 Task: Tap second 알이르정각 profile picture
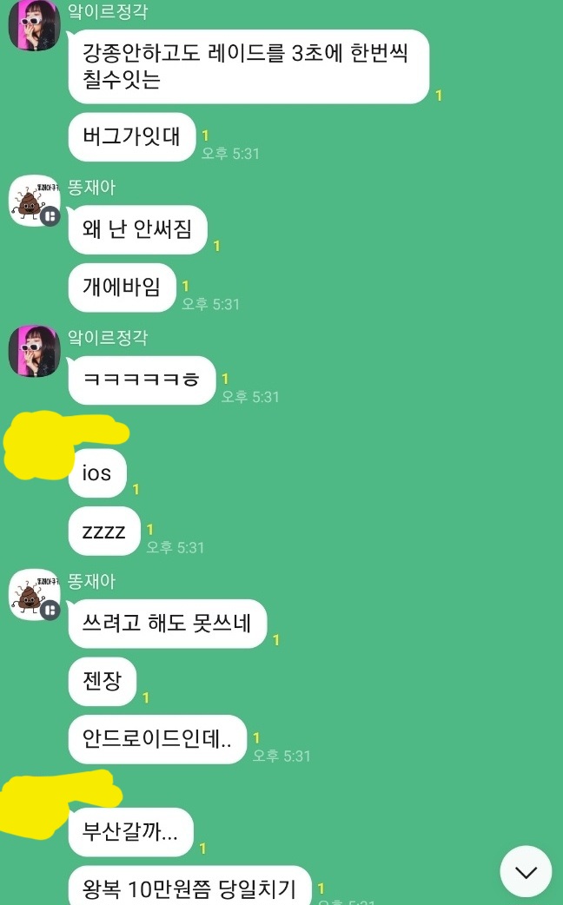[x=35, y=350]
